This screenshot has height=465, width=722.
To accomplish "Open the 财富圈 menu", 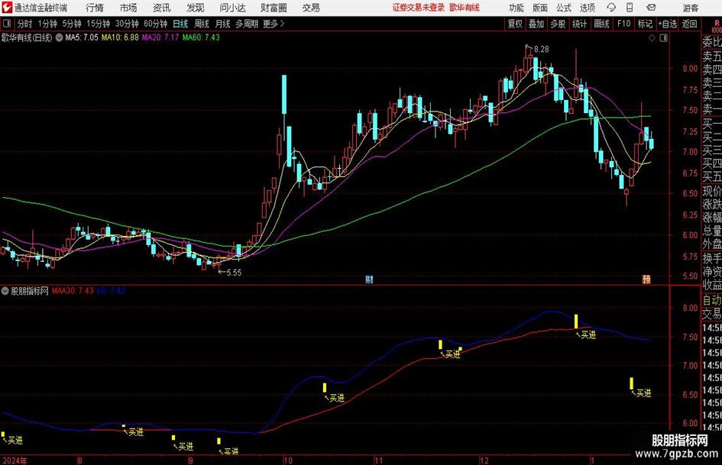I will 274,8.
